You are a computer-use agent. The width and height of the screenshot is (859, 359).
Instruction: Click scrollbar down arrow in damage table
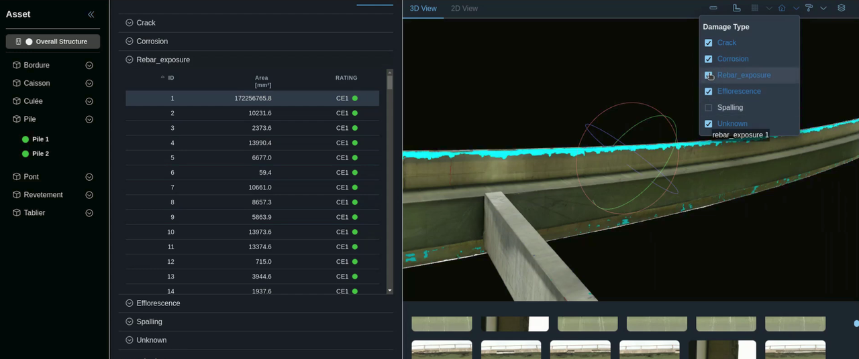[x=390, y=291]
